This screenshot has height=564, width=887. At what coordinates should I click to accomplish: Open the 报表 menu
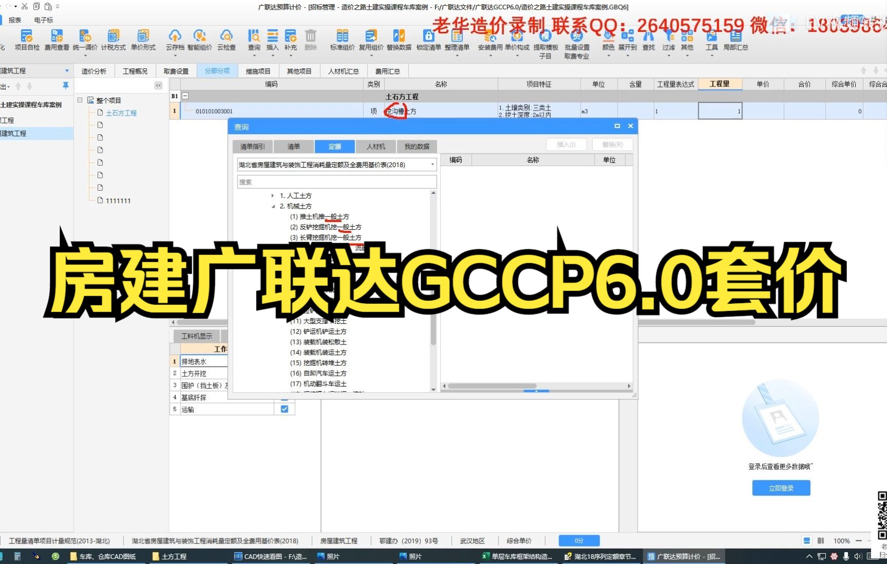tap(15, 20)
